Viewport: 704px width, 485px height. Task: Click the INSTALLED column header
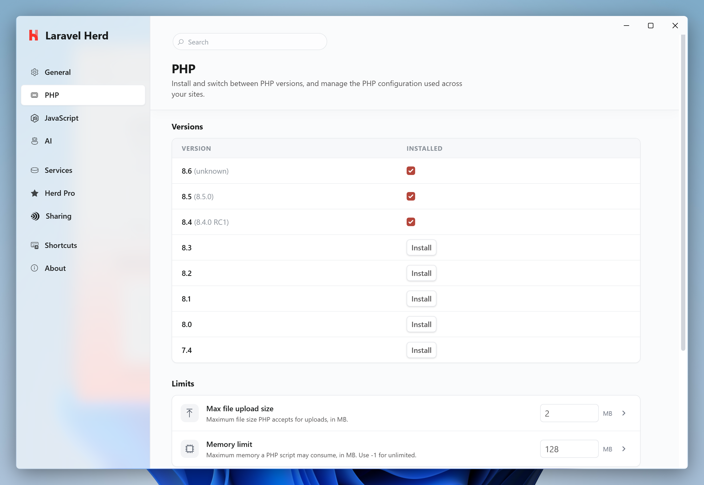click(x=424, y=149)
